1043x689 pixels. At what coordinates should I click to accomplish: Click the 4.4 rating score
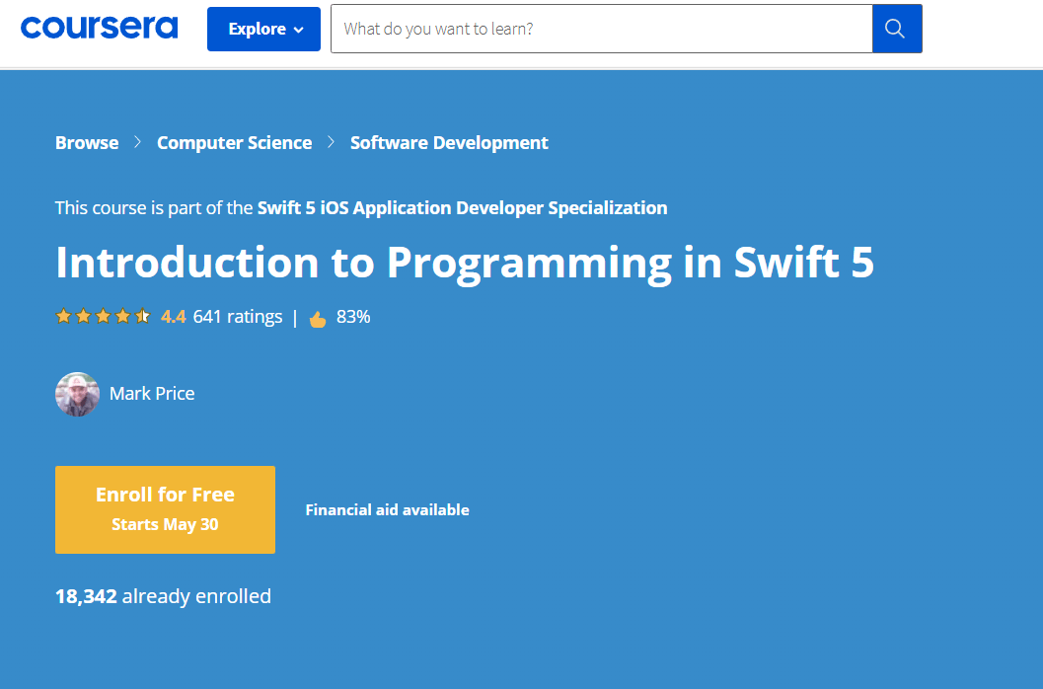pos(172,316)
